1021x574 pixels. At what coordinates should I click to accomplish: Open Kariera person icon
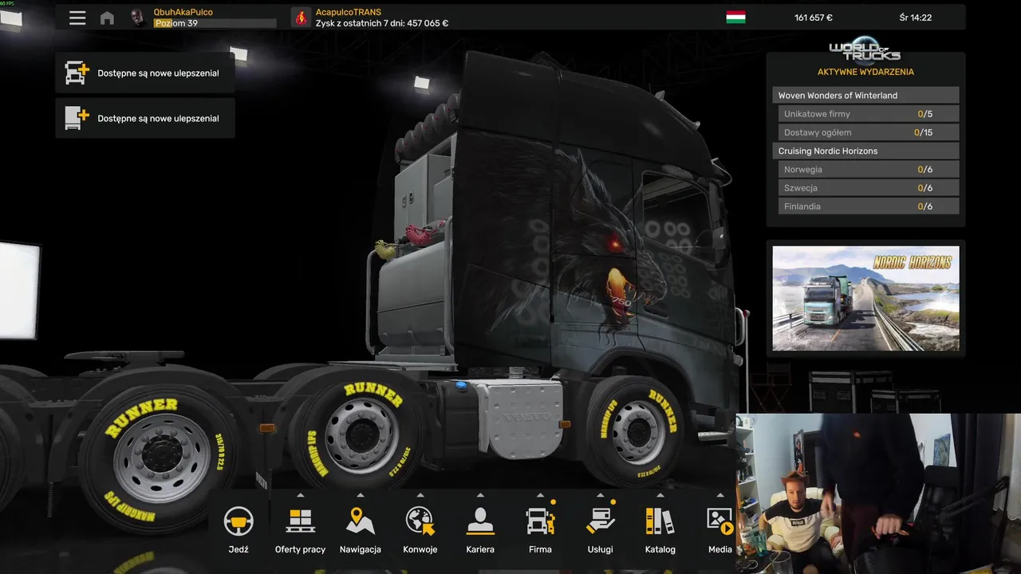(480, 521)
